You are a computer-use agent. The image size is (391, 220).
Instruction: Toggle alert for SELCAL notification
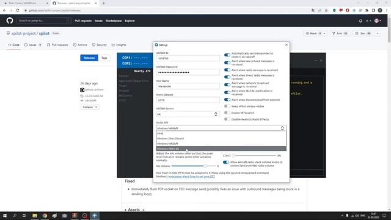point(227,92)
